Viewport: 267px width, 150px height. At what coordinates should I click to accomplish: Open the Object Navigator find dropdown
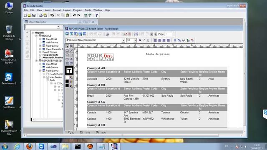[58, 27]
